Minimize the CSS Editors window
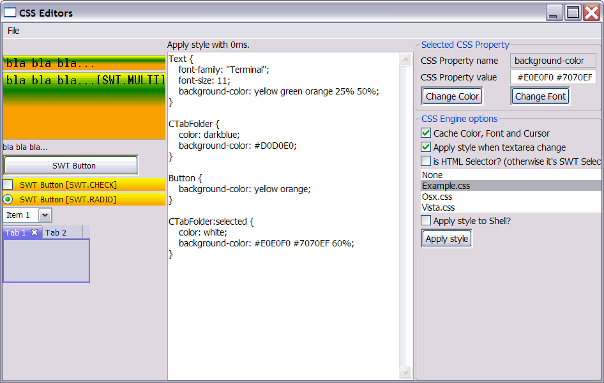Screen dimensions: 604x383 coord(554,13)
